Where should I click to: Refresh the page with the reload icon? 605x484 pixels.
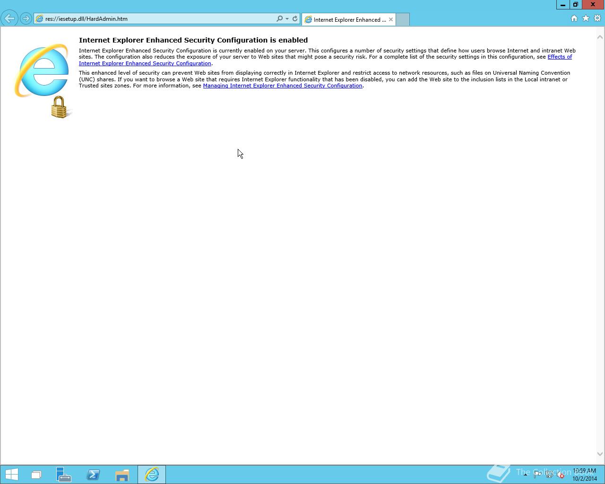pos(295,19)
